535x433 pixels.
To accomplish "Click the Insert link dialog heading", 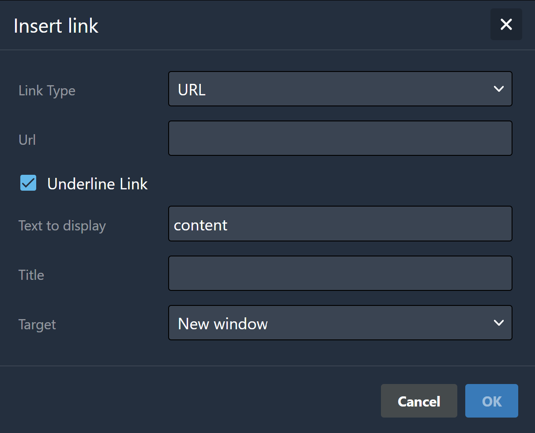I will coord(56,26).
